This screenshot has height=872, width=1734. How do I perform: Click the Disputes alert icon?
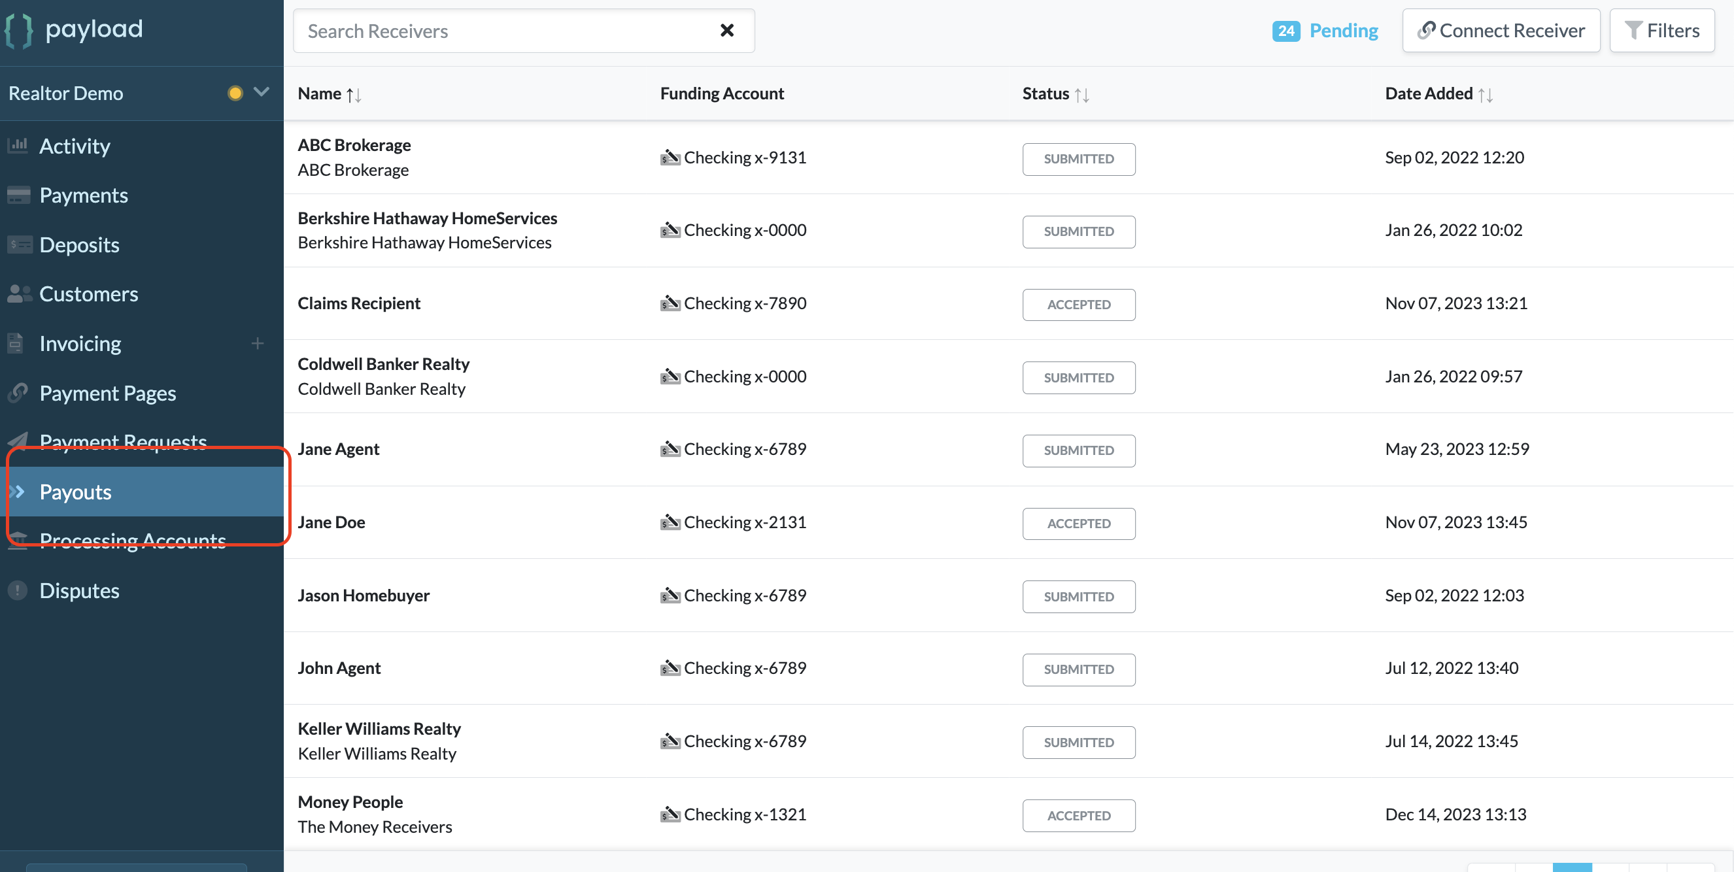(x=18, y=590)
